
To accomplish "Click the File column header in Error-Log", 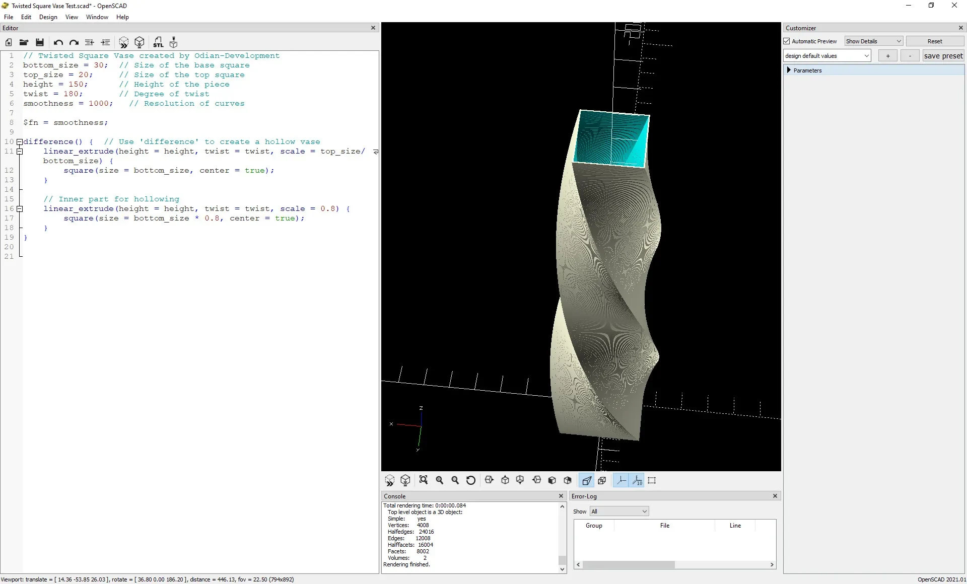I will (x=665, y=526).
